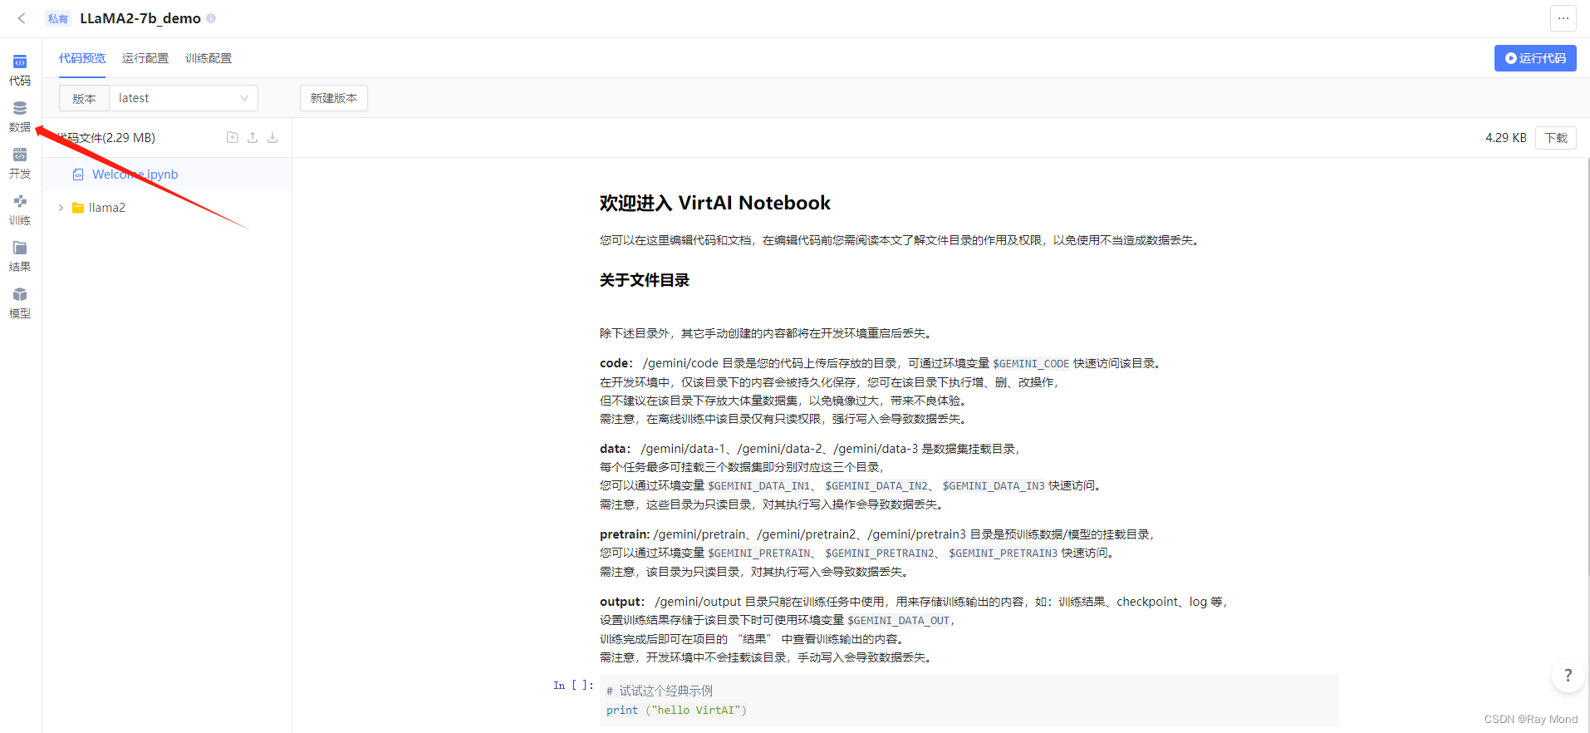Image resolution: width=1590 pixels, height=733 pixels.
Task: Click the LLaMA2-7b_demo project title
Action: pyautogui.click(x=140, y=18)
